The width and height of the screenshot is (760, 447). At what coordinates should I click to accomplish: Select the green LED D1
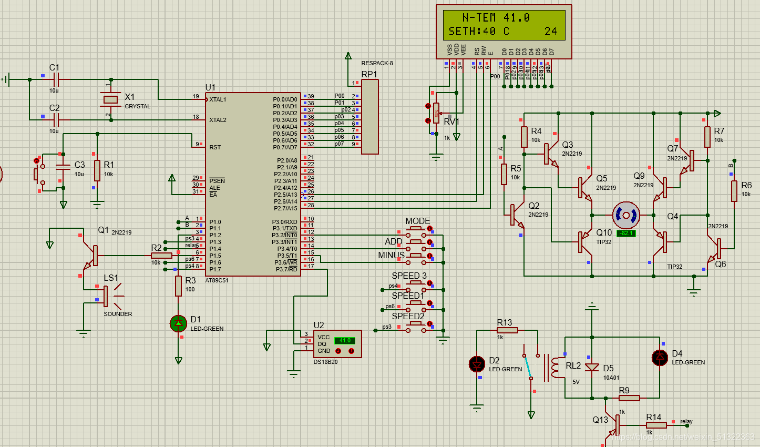coord(179,323)
